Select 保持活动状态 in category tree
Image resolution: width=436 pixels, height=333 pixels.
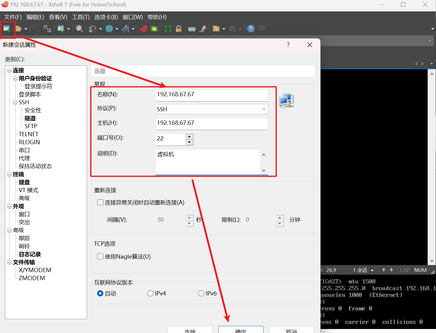click(x=35, y=166)
